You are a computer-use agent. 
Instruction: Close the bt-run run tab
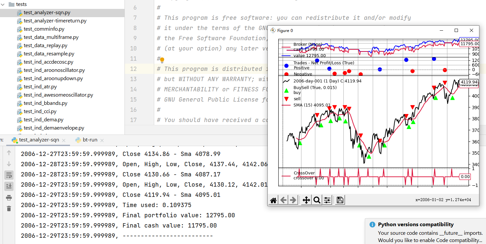click(x=102, y=140)
